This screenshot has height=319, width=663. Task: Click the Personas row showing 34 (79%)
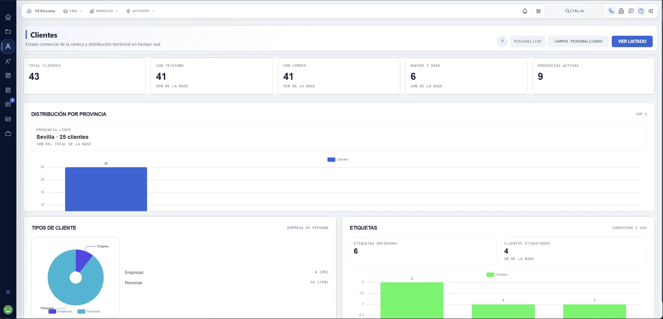point(227,283)
